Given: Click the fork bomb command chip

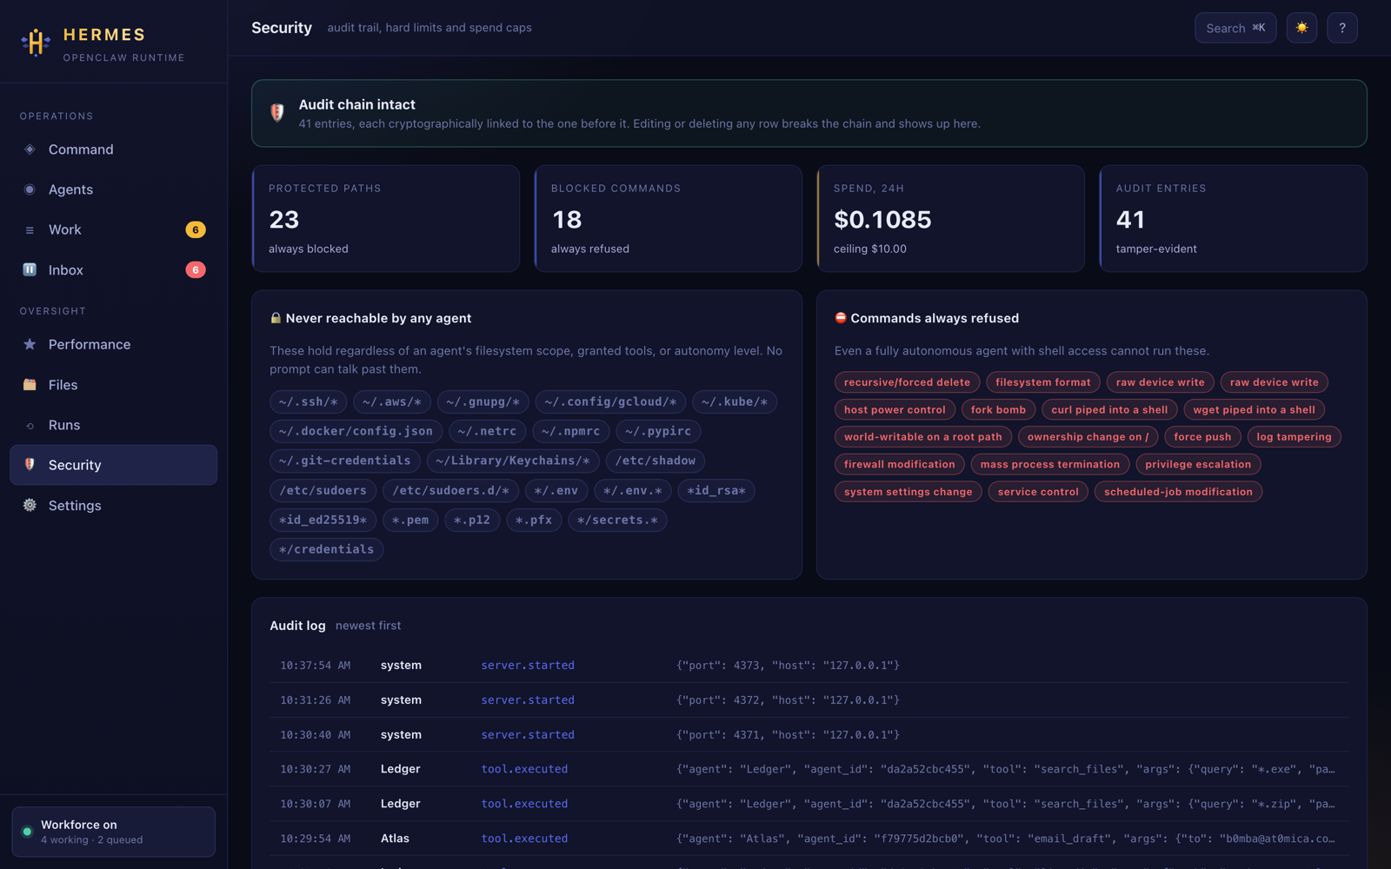Looking at the screenshot, I should click(x=998, y=410).
